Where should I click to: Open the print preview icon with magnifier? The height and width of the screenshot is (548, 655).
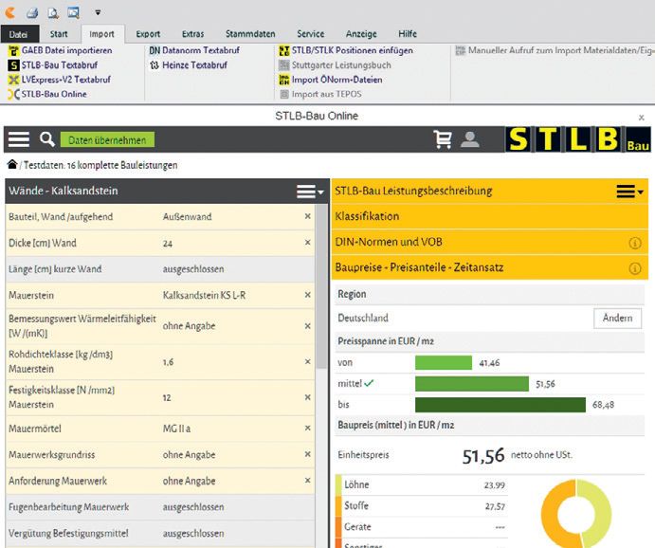click(53, 13)
